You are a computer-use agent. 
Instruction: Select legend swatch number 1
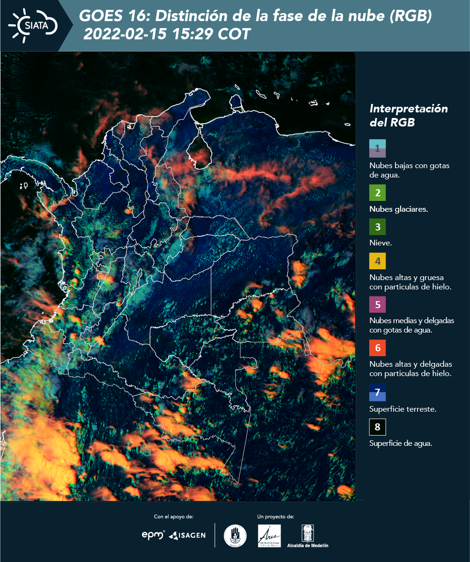[377, 148]
